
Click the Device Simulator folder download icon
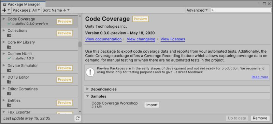pos(9,70)
